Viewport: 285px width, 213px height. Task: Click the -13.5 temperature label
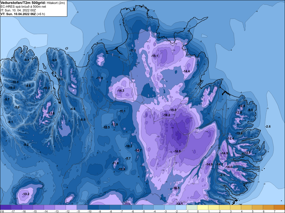[247, 153]
